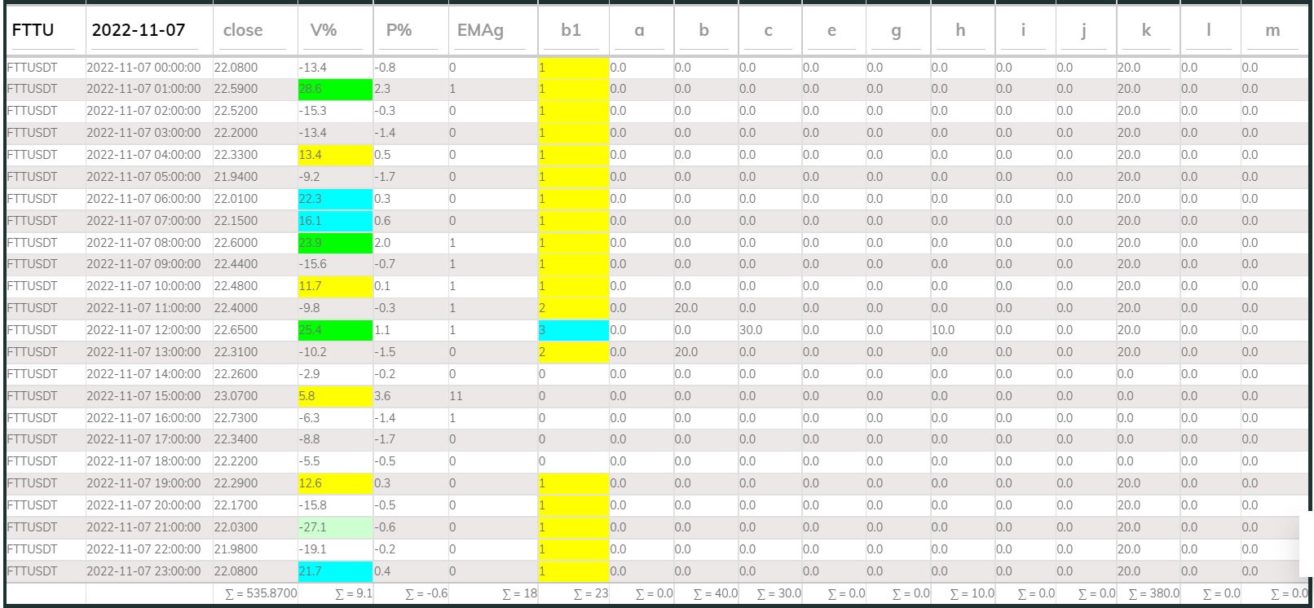The width and height of the screenshot is (1314, 608).
Task: Click the k column header
Action: pyautogui.click(x=1146, y=30)
